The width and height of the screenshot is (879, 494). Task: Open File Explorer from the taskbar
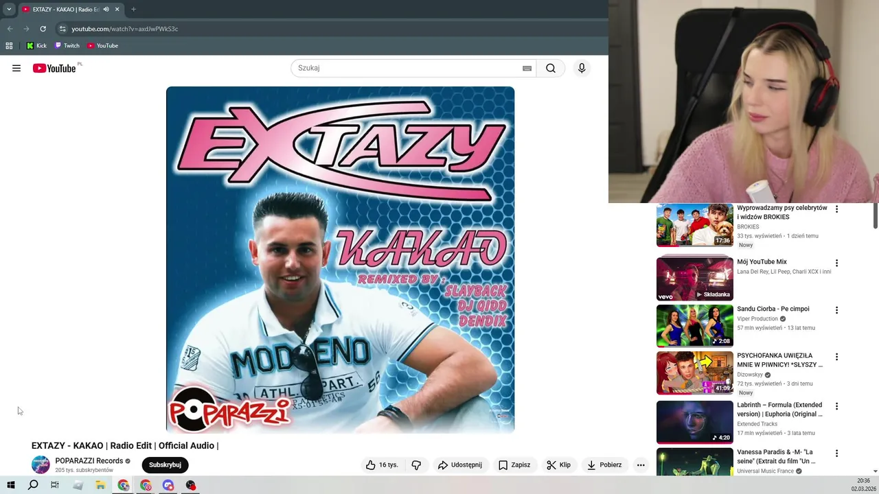point(100,485)
